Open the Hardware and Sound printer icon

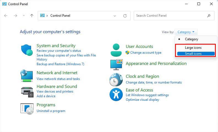(27, 92)
